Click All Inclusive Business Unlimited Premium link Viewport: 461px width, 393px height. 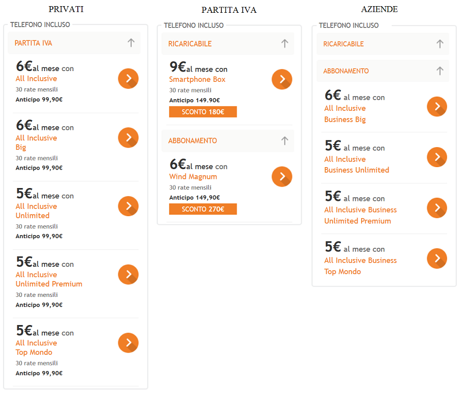[361, 215]
